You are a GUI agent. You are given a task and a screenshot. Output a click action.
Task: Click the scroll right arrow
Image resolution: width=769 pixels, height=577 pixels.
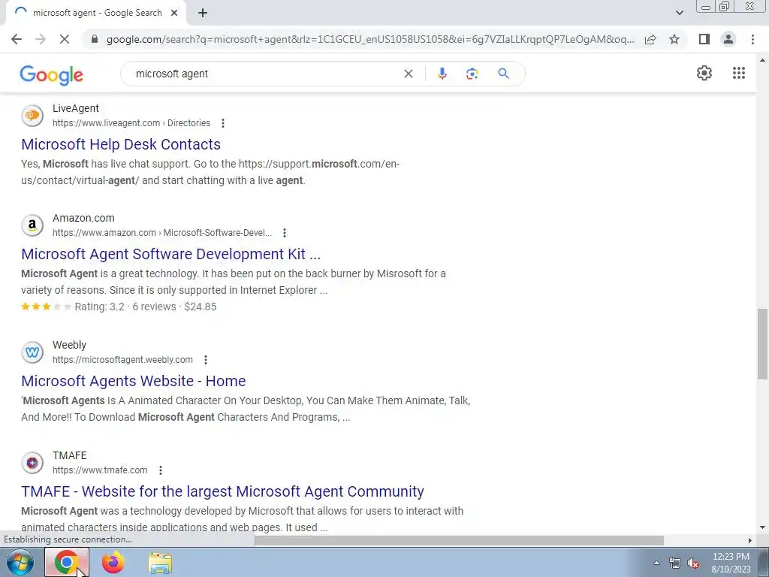[750, 540]
